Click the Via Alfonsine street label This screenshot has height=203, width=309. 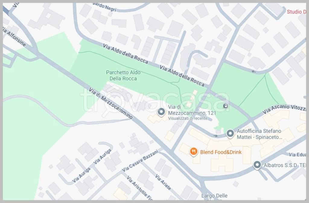[x=14, y=37]
